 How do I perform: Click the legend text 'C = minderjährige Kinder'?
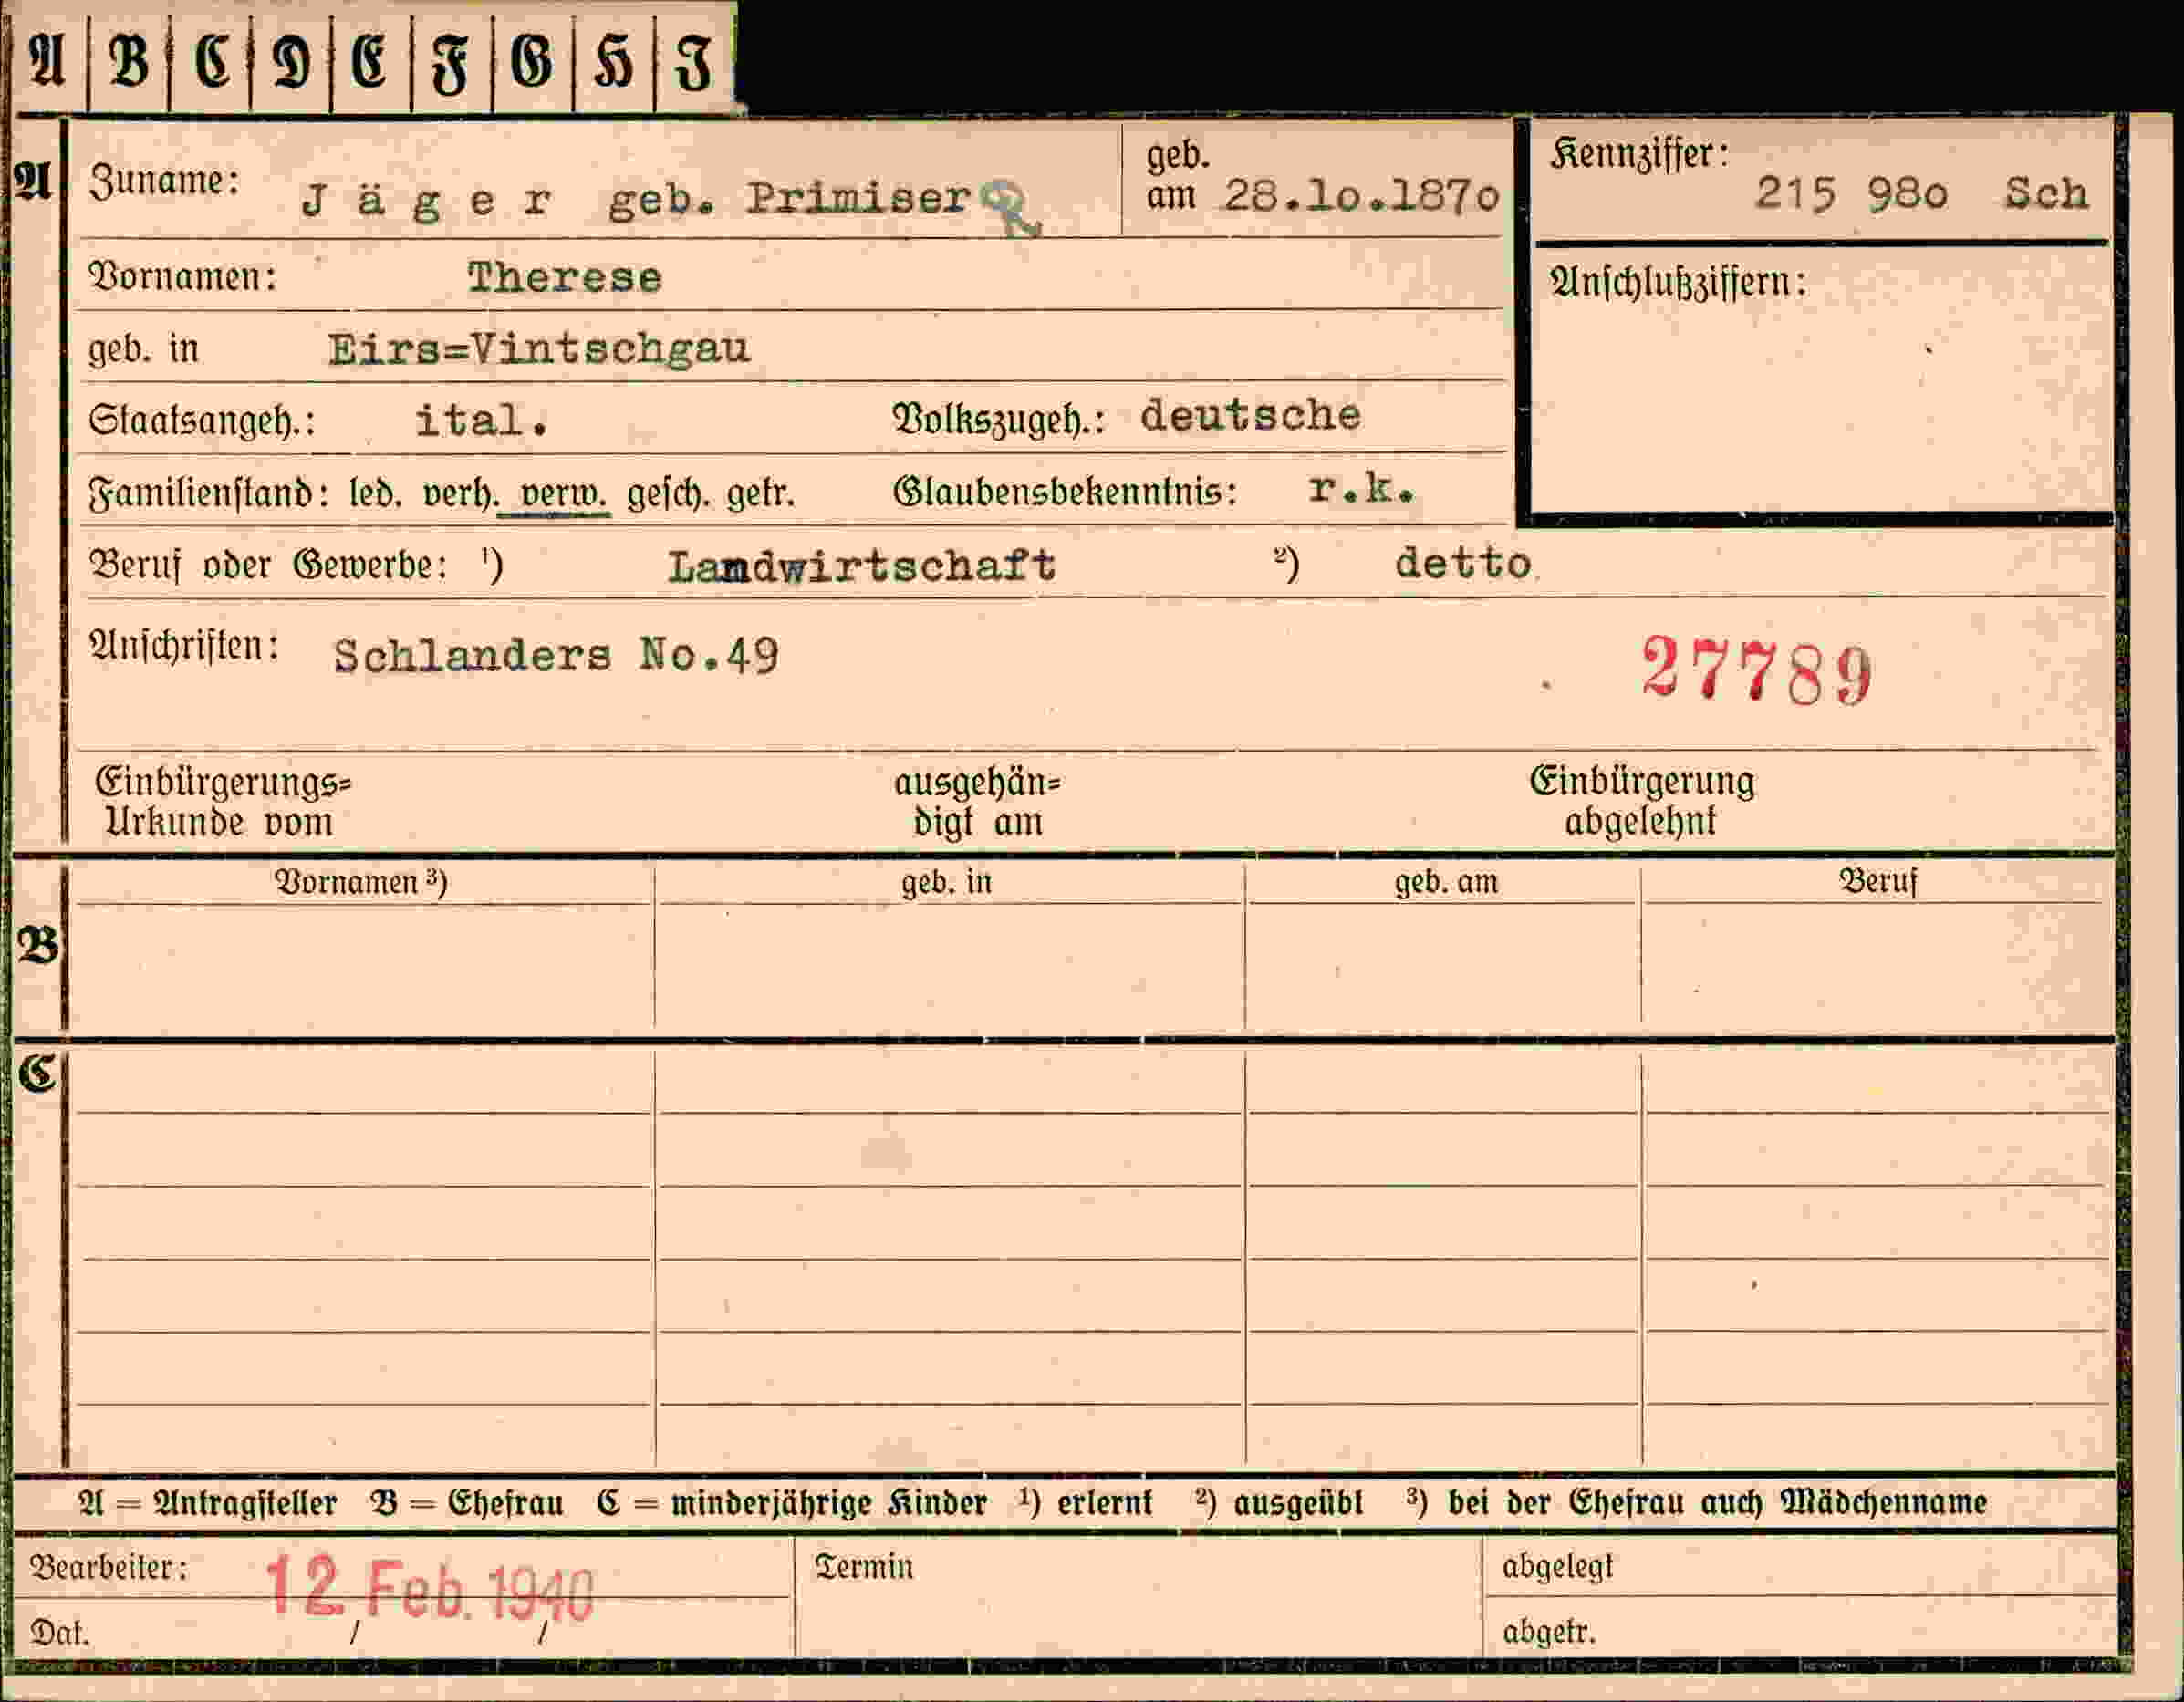(x=792, y=1503)
